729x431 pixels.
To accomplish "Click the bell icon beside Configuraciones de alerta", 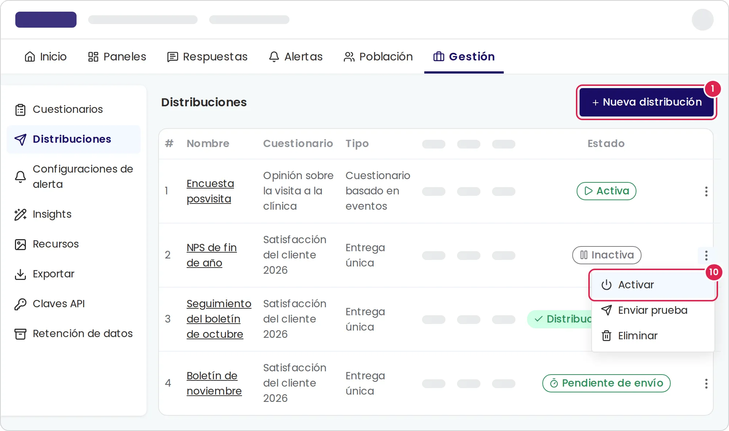I will (20, 177).
